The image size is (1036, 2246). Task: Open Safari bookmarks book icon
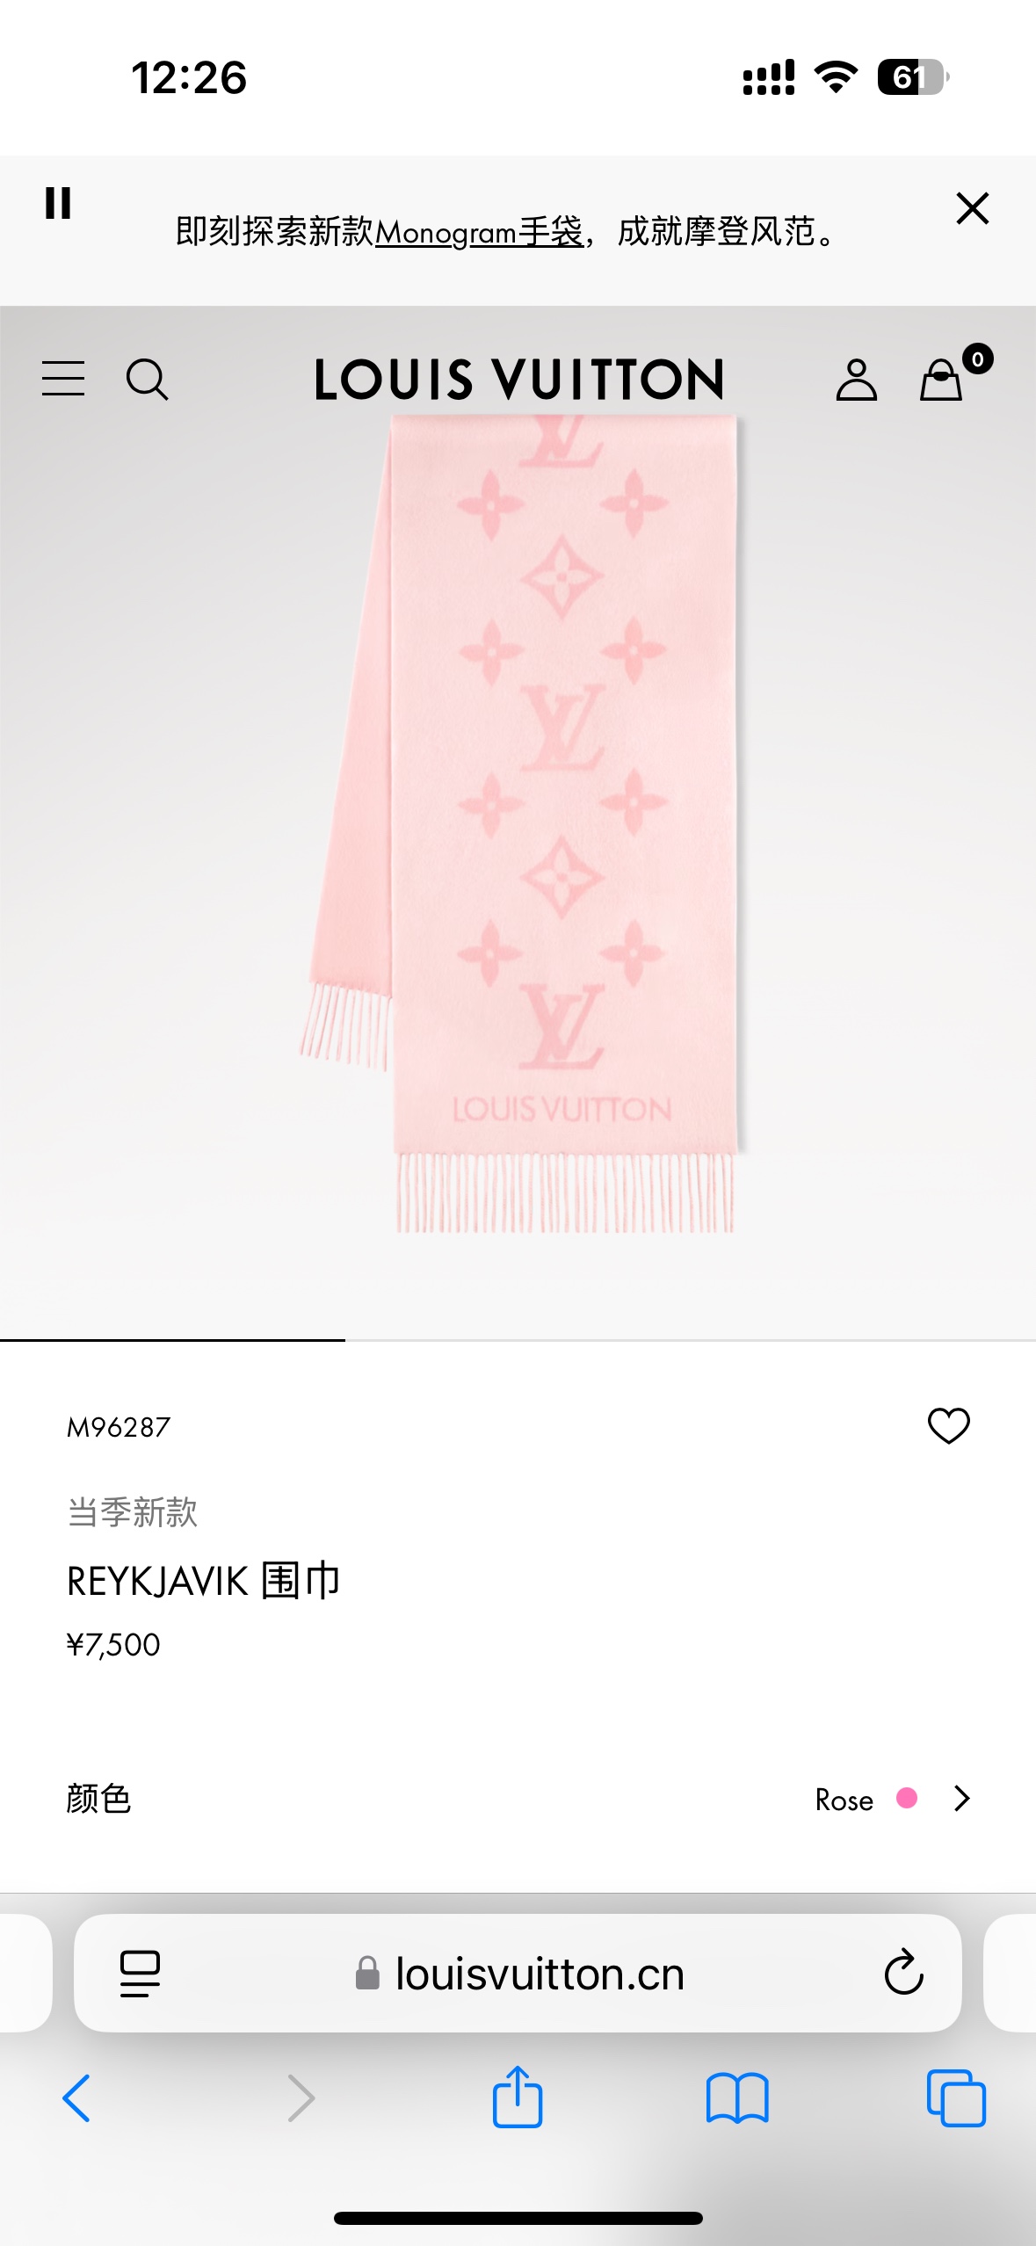pos(737,2098)
